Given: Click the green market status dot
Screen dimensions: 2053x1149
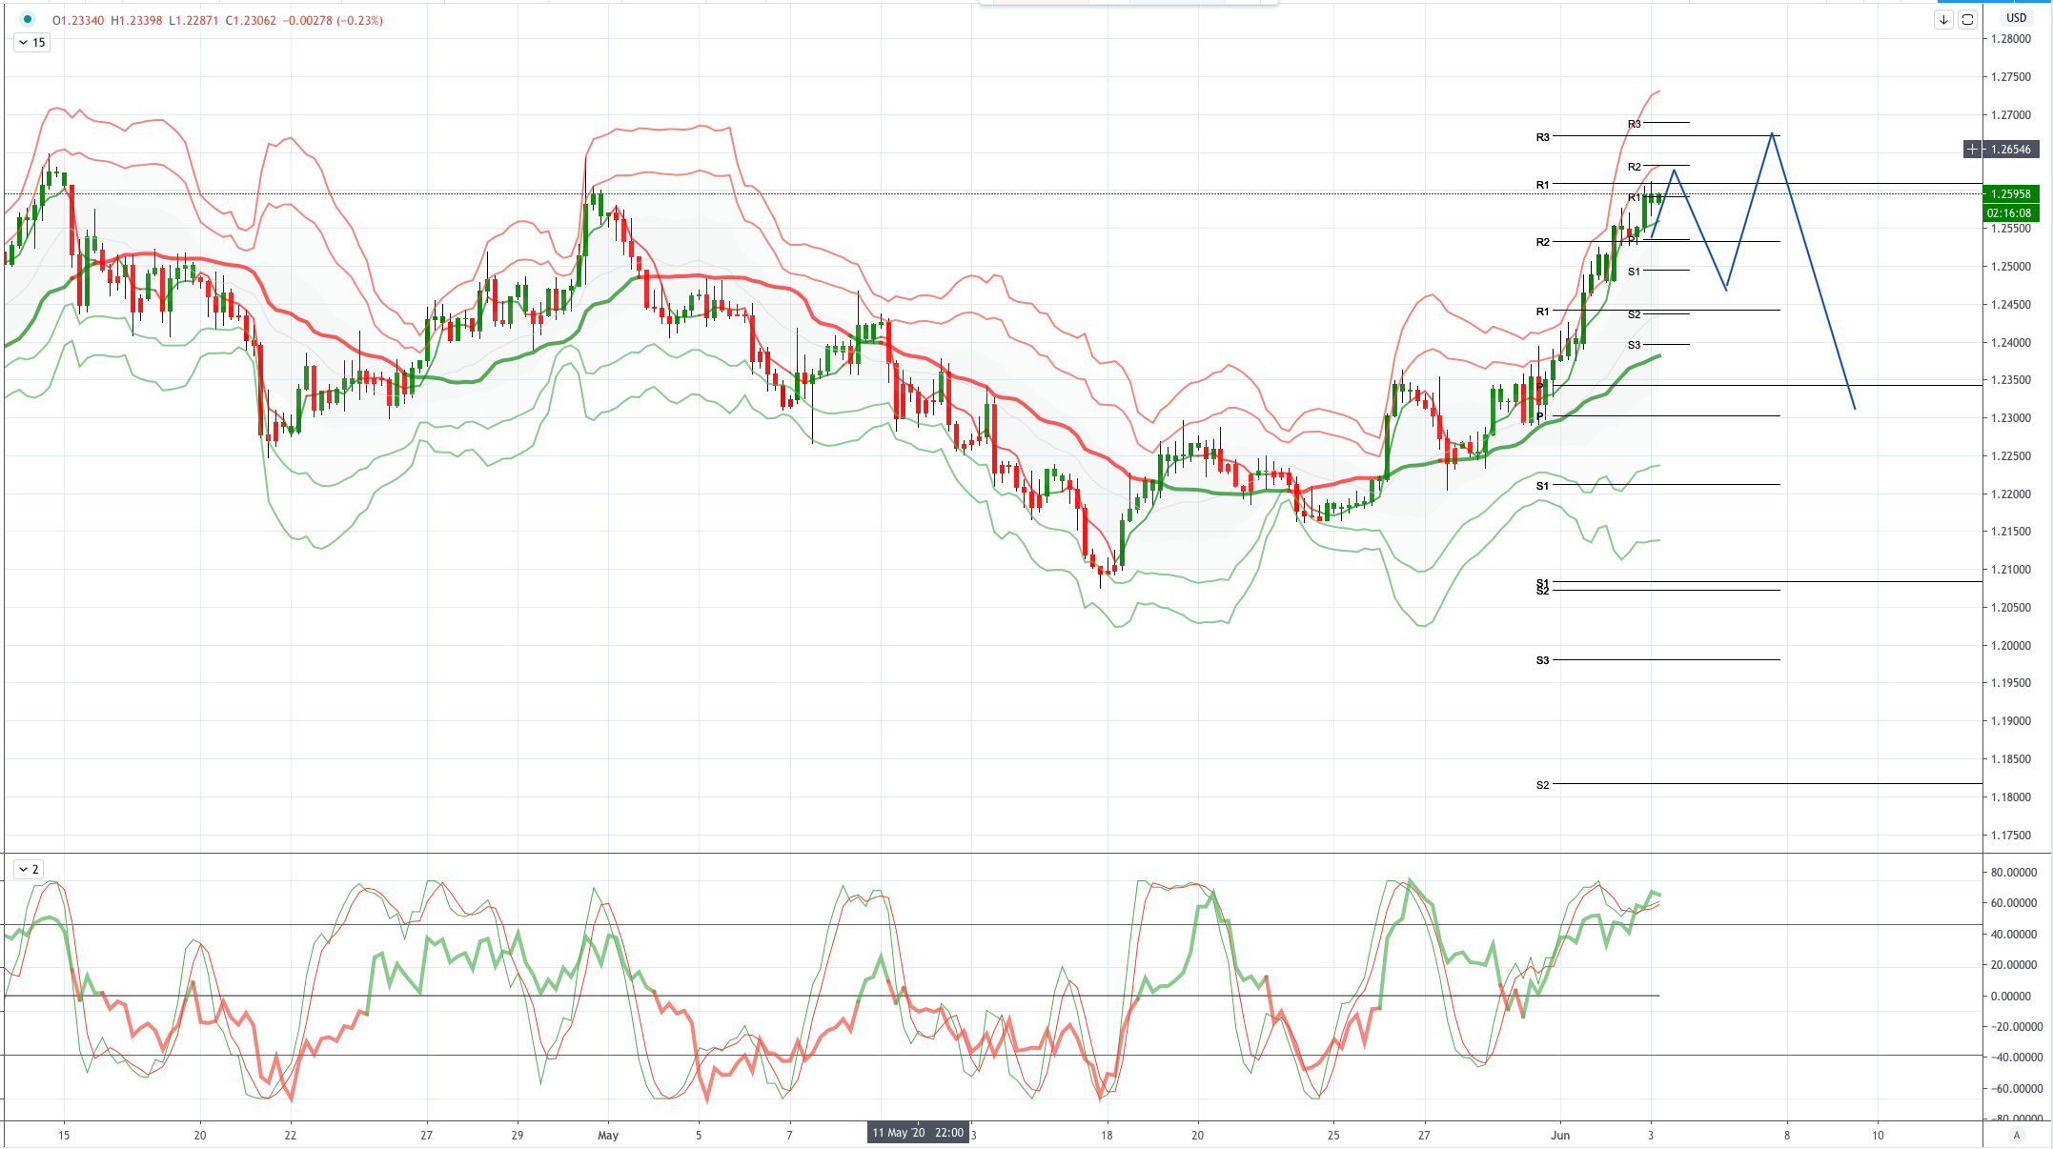Looking at the screenshot, I should 28,19.
